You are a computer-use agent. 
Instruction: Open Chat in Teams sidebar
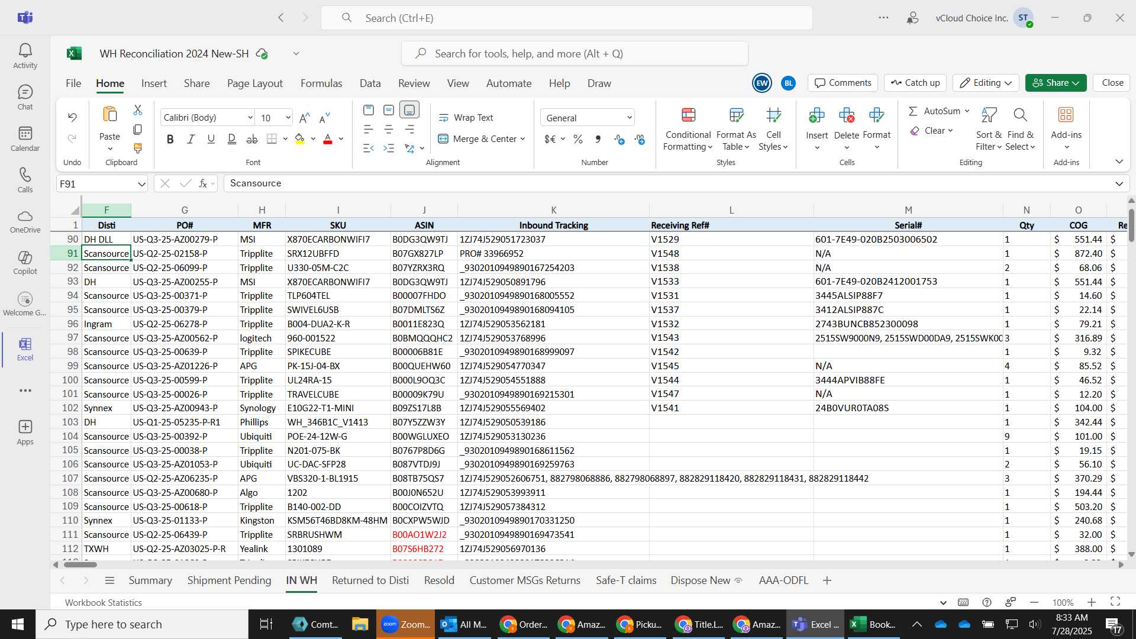point(25,98)
